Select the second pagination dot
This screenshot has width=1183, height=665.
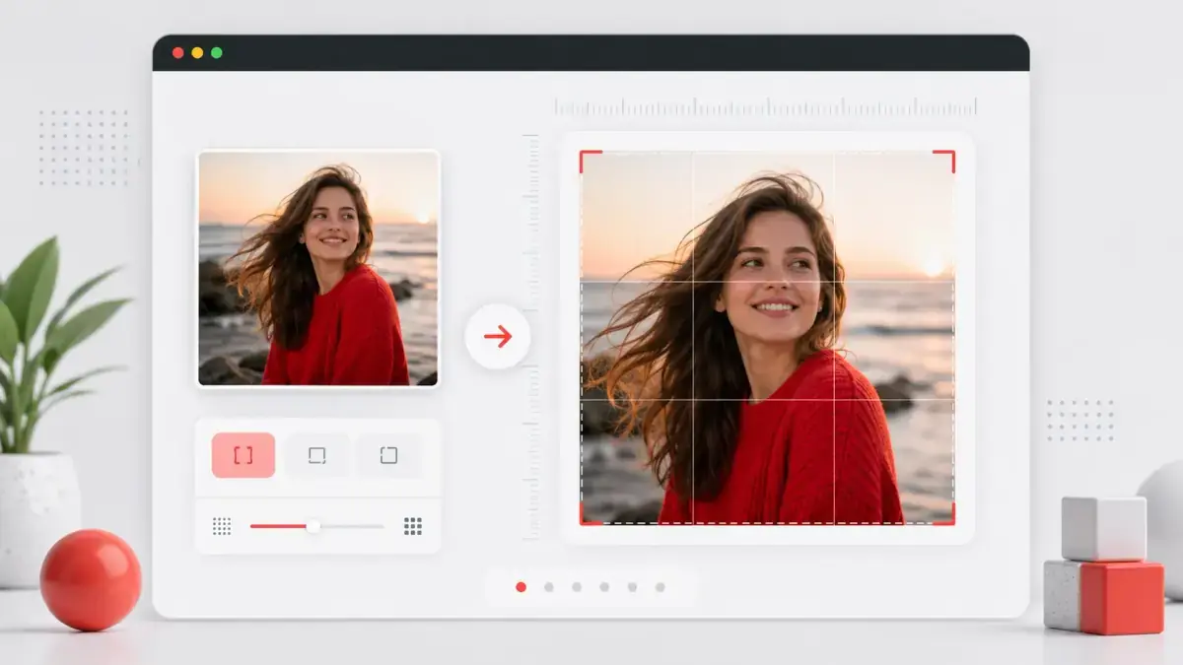click(x=549, y=587)
